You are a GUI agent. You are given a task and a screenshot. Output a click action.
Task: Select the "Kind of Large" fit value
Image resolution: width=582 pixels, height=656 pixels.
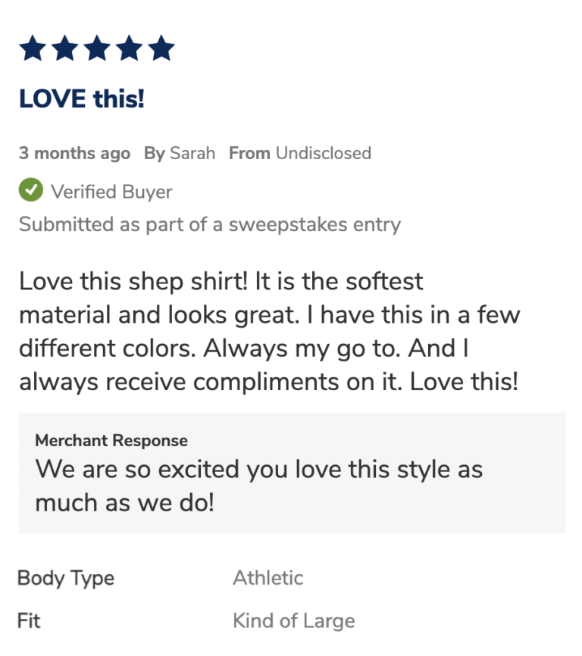(x=293, y=621)
